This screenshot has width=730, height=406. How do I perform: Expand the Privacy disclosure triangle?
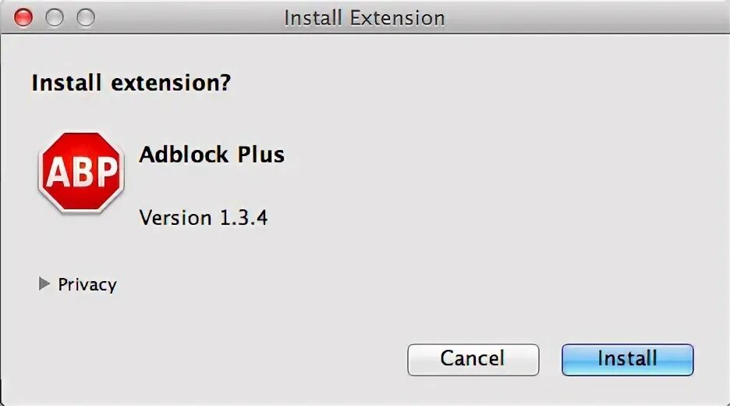44,284
